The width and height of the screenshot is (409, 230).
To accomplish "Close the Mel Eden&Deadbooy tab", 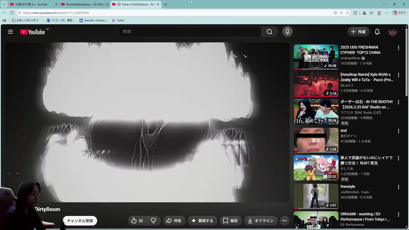I will (107, 4).
